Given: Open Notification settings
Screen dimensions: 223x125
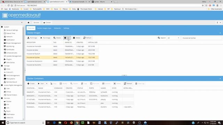Looking at the screenshot, I should pyautogui.click(x=10, y=40).
